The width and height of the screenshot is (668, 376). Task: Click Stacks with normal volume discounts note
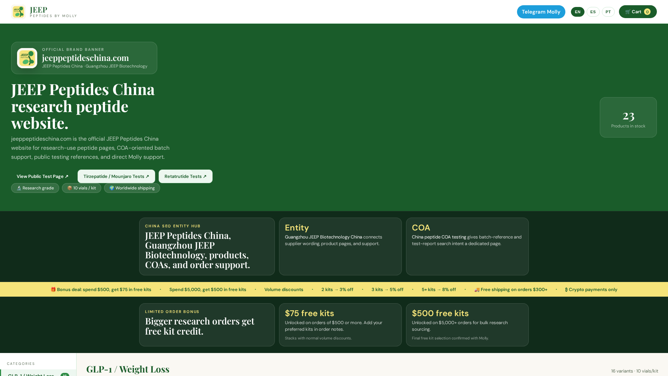(x=318, y=338)
